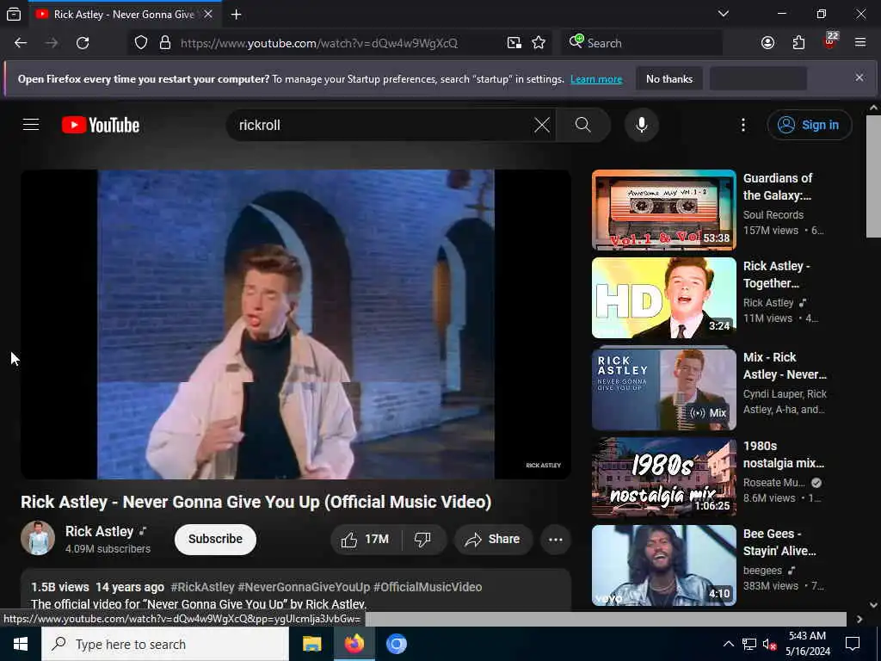Share the video

point(493,540)
